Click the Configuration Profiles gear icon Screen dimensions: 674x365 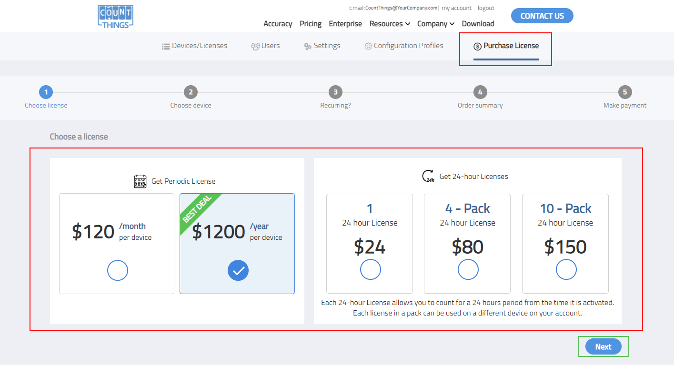pyautogui.click(x=368, y=46)
